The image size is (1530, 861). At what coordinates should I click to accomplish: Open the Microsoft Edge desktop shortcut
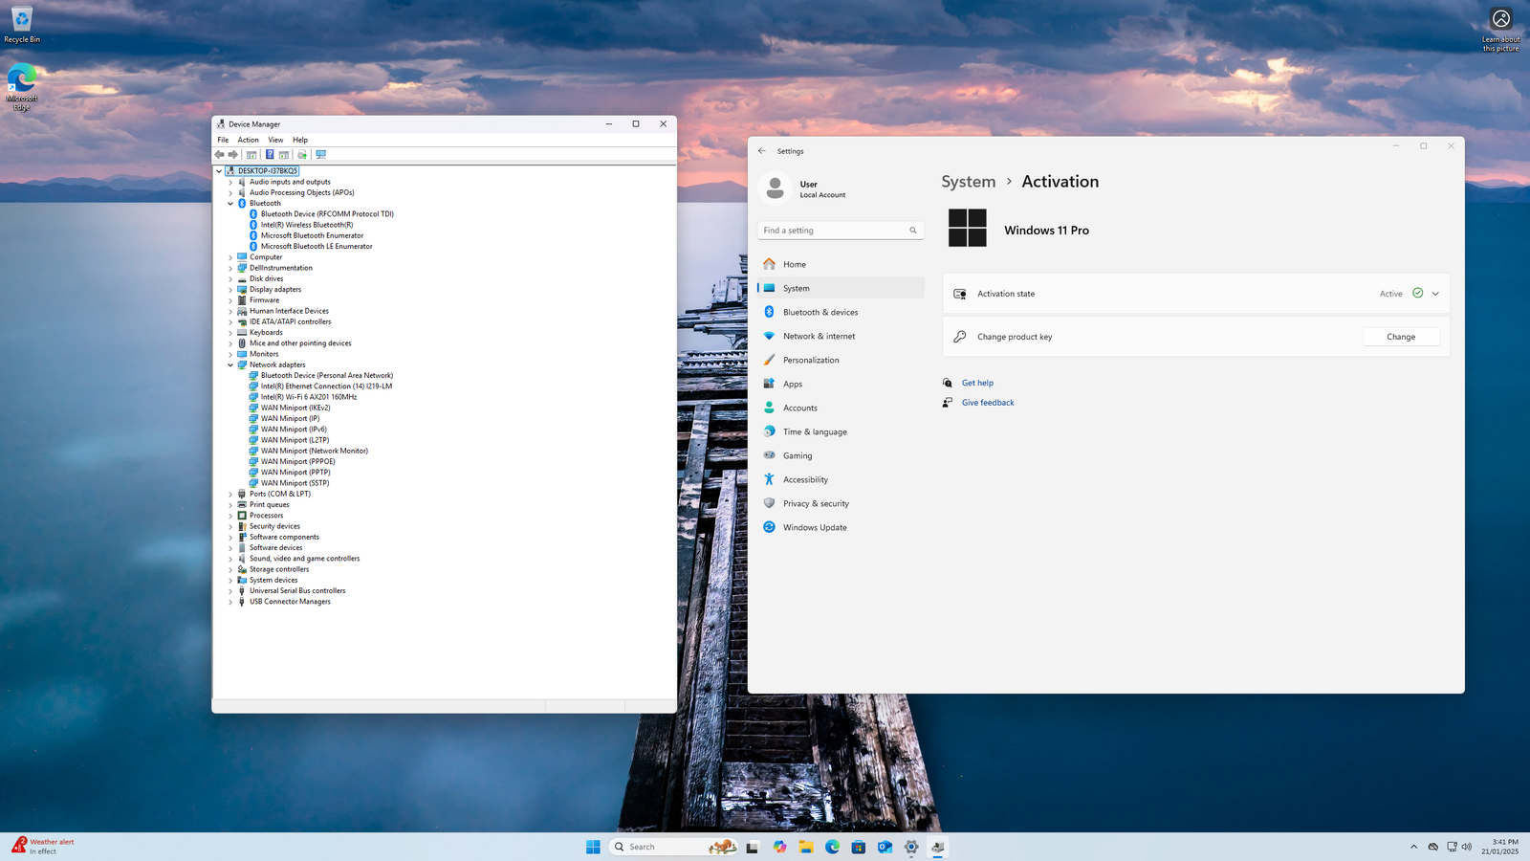(22, 87)
